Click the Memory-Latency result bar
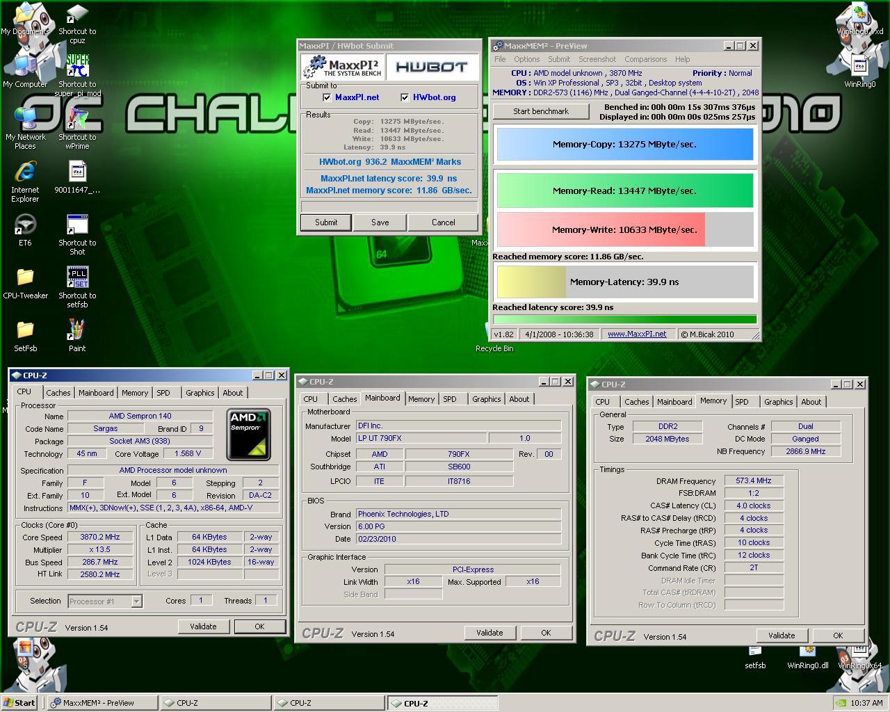The image size is (890, 712). pos(624,282)
